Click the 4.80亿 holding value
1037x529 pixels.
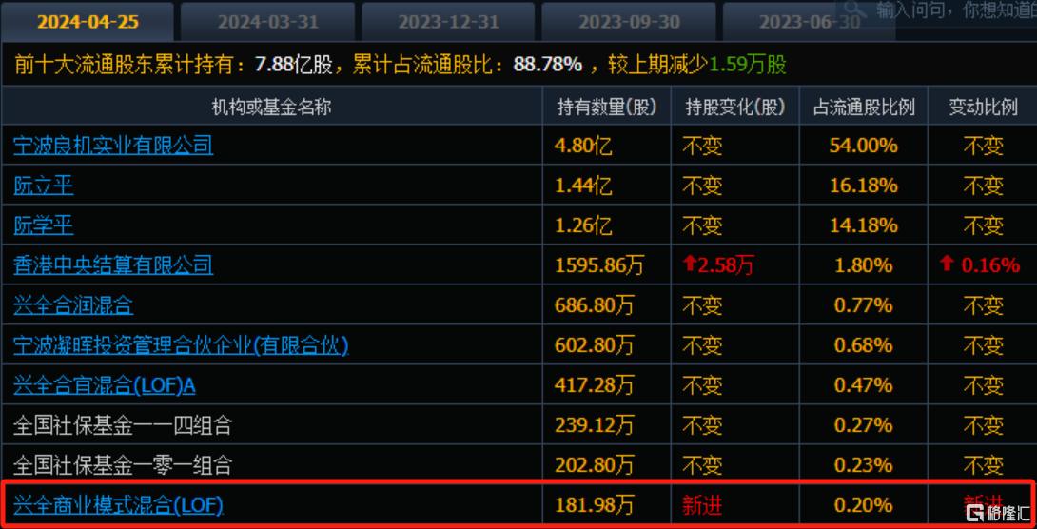click(x=584, y=146)
